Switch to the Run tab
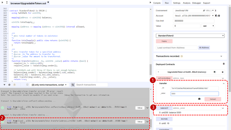The width and height of the screenshot is (231, 130). click(x=167, y=3)
